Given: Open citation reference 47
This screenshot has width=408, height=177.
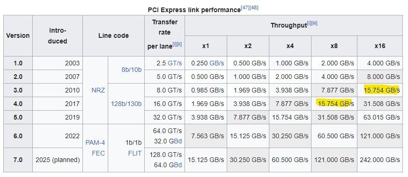Looking at the screenshot, I should coord(245,8).
